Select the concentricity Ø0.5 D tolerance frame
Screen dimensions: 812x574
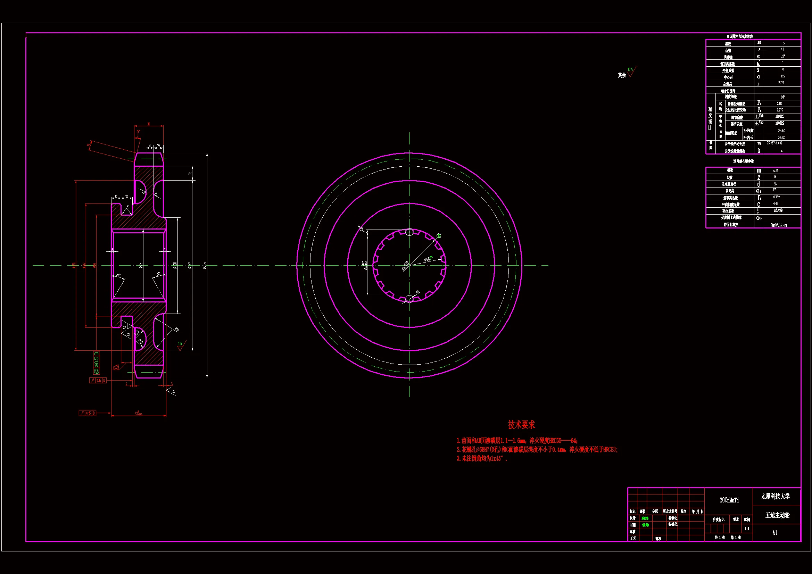[96, 363]
